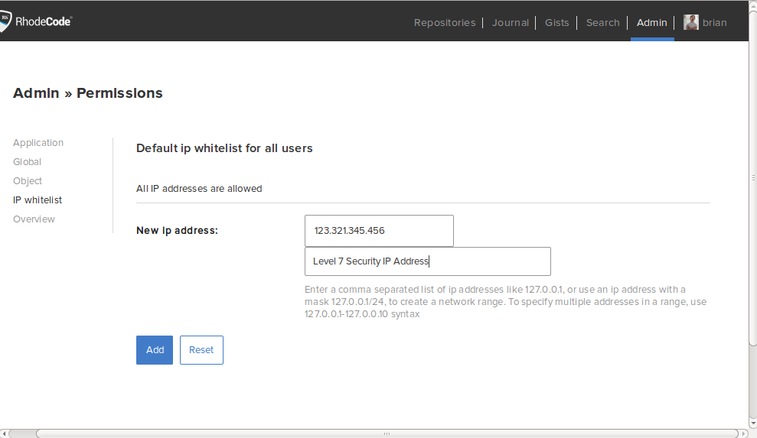Click the Admin breadcrumb in page title

click(x=36, y=93)
